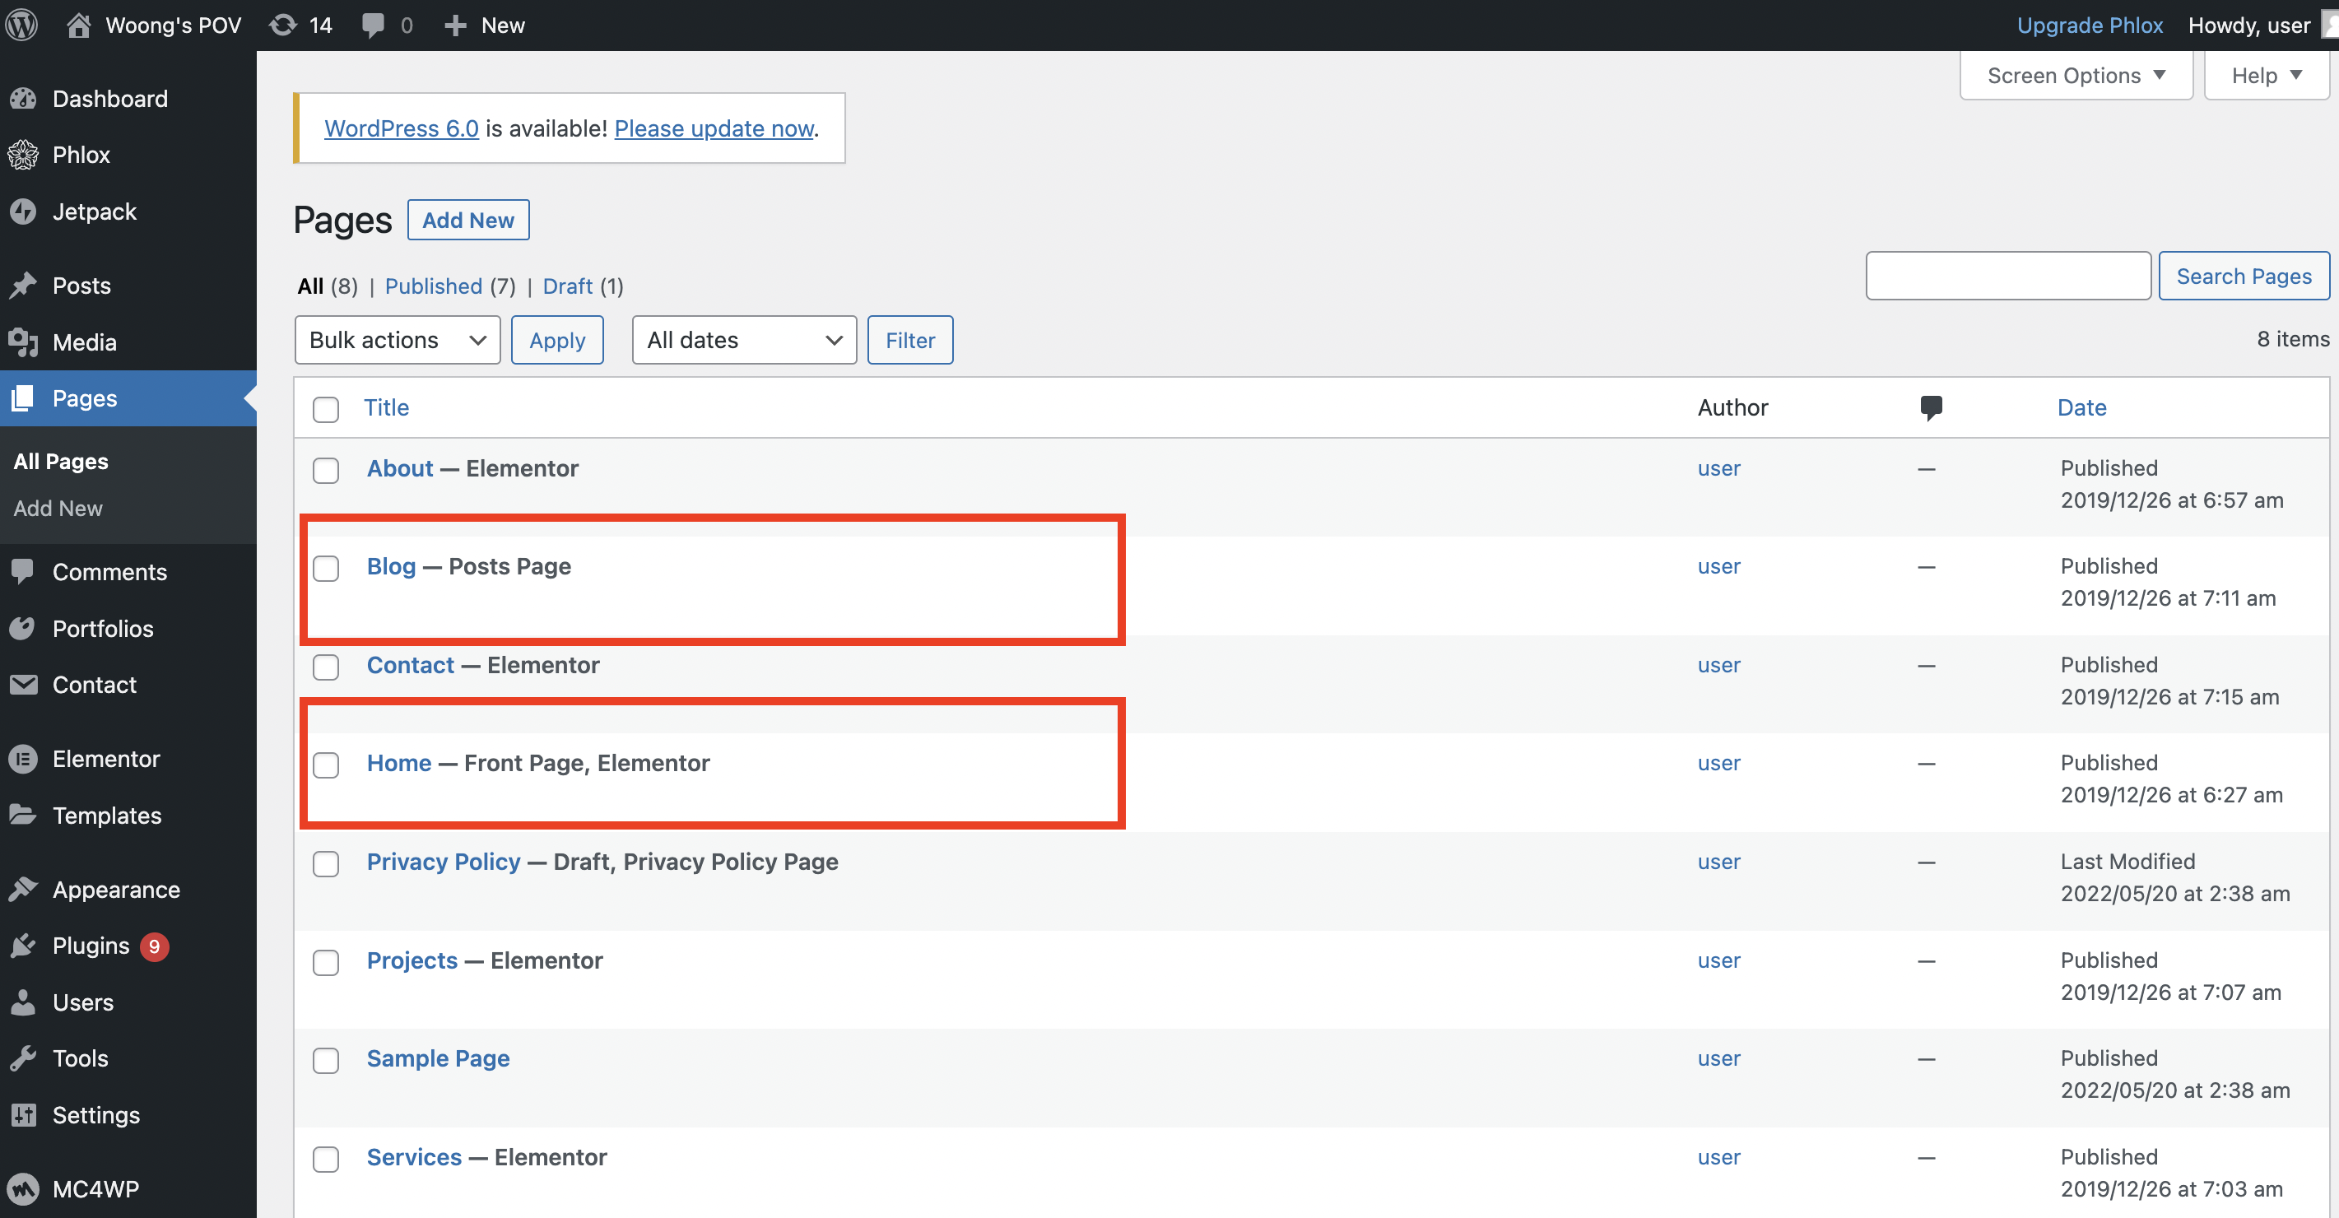Expand the All dates filter dropdown
2339x1218 pixels.
click(744, 340)
